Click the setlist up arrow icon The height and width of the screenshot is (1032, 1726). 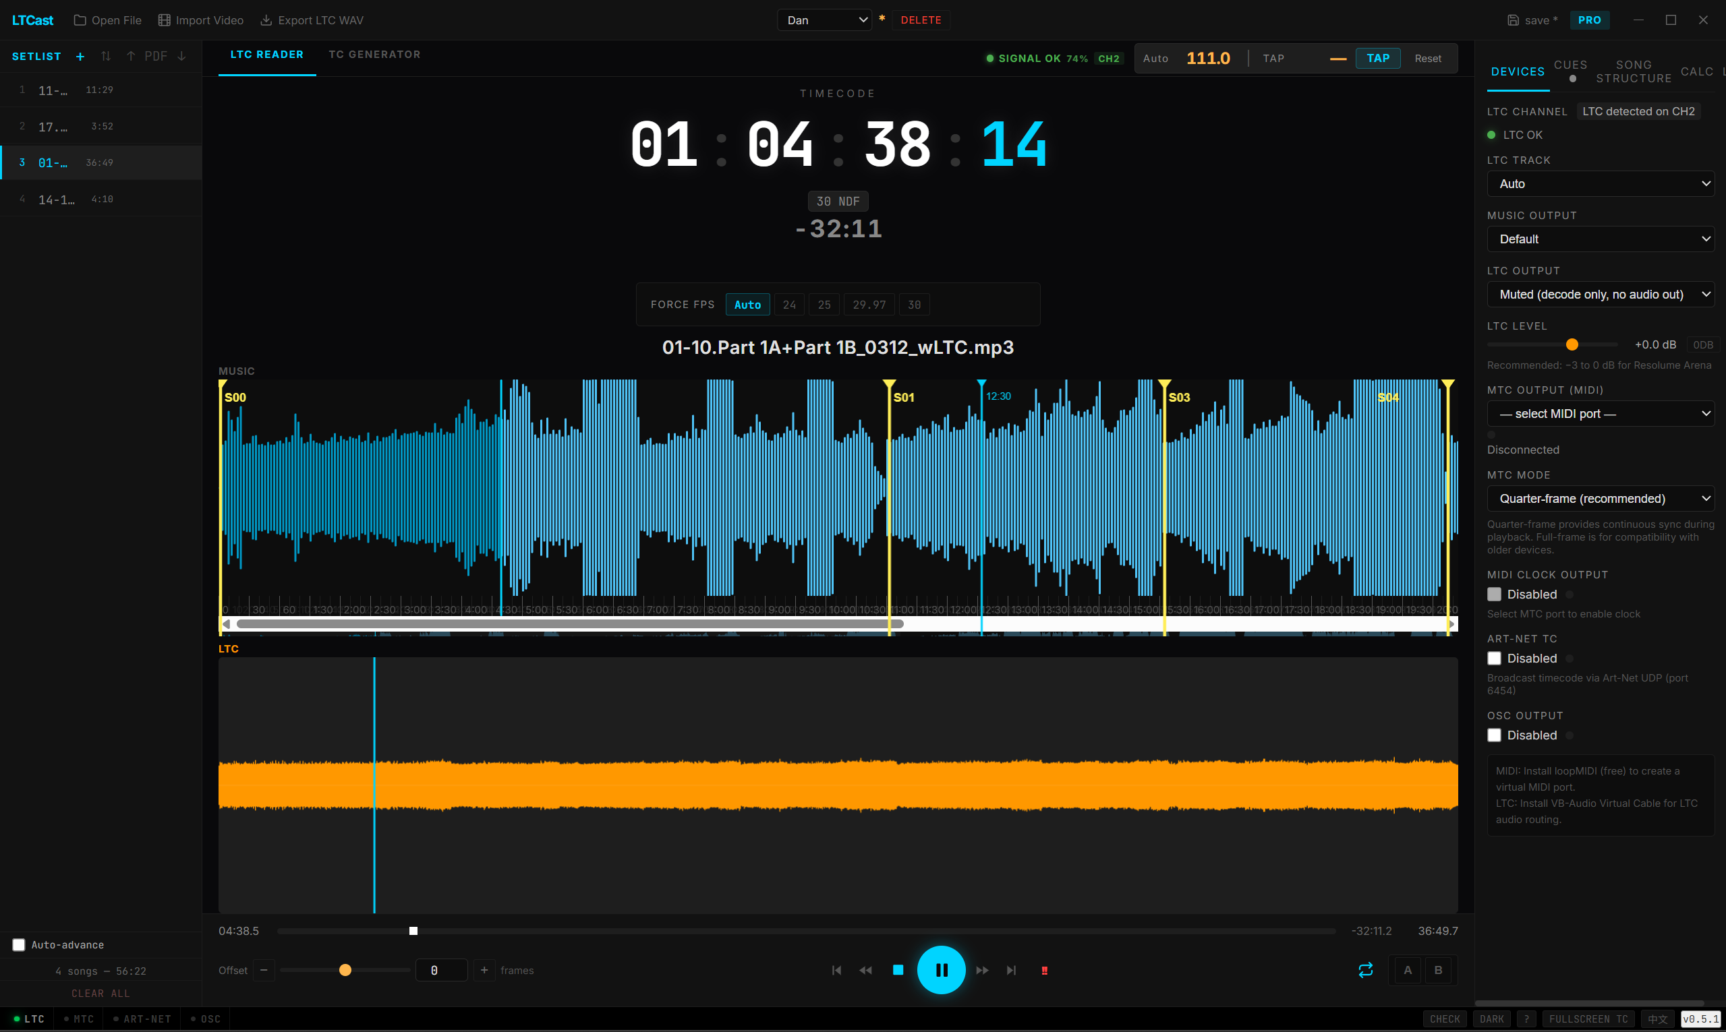131,57
